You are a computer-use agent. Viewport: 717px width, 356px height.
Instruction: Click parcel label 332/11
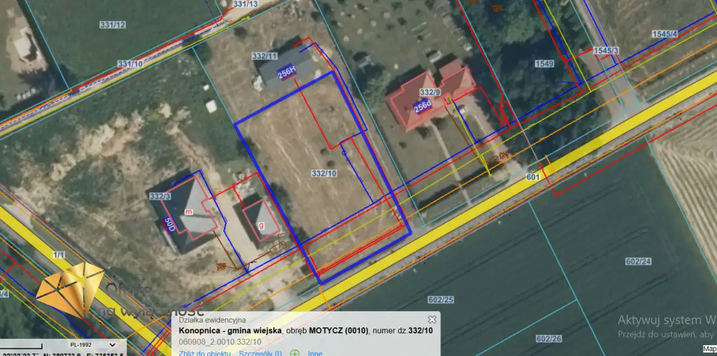(x=265, y=56)
